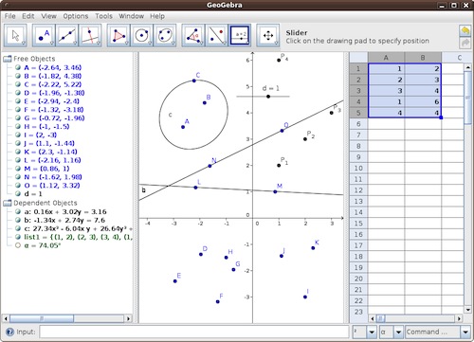This screenshot has height=342, width=474.
Task: Select the Polygon tool
Action: point(118,35)
